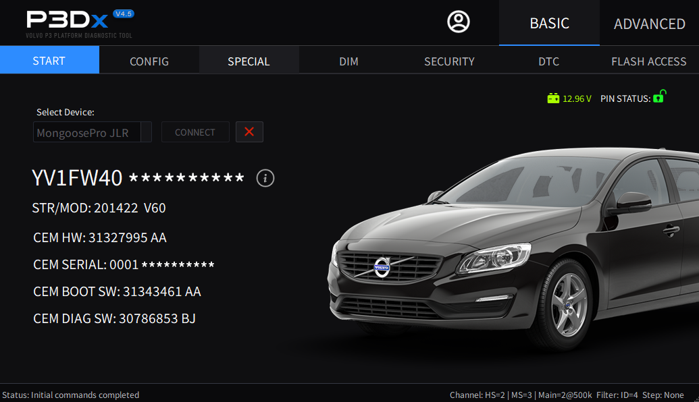Click the Step: None status entry

point(663,395)
